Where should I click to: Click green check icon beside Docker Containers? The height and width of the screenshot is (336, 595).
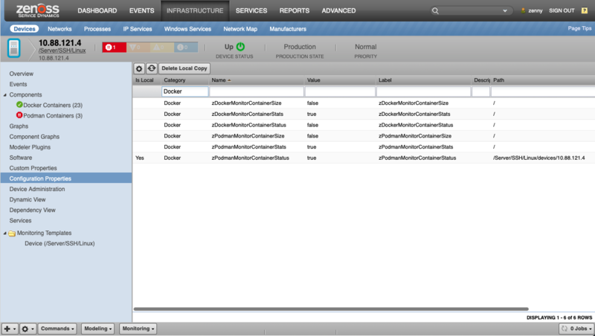19,105
